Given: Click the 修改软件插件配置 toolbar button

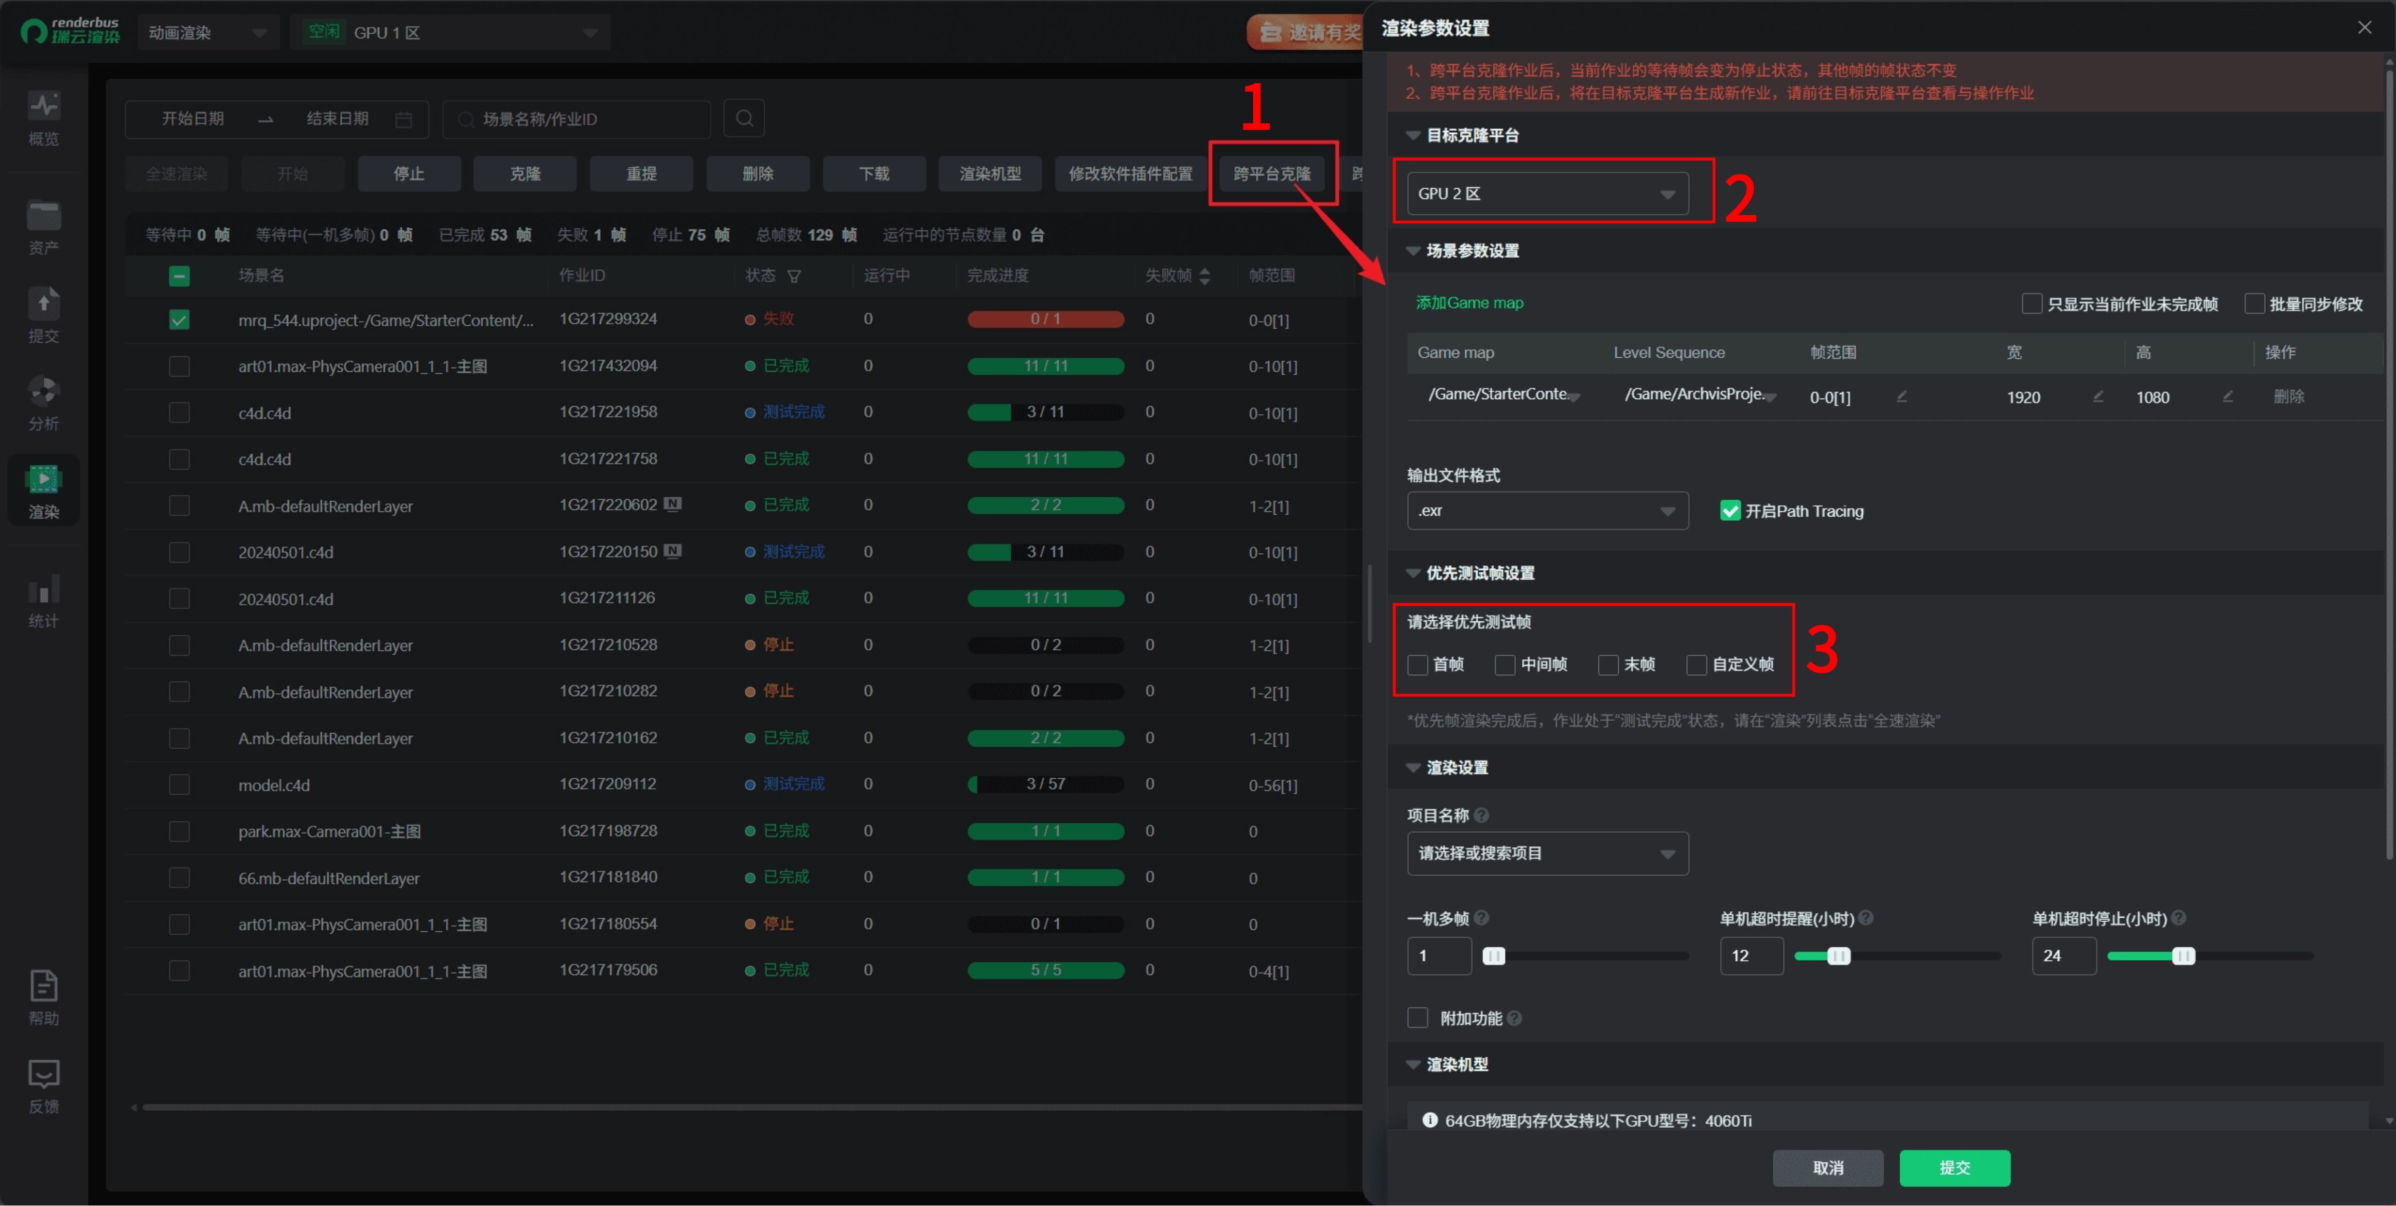Looking at the screenshot, I should [x=1130, y=174].
